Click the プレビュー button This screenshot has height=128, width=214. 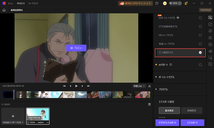[x=76, y=48]
